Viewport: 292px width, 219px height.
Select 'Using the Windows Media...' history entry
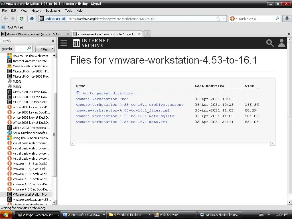coord(29,138)
